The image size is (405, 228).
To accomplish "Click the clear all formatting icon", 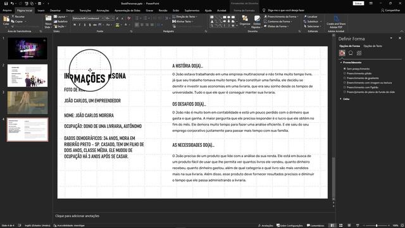I will point(129,18).
